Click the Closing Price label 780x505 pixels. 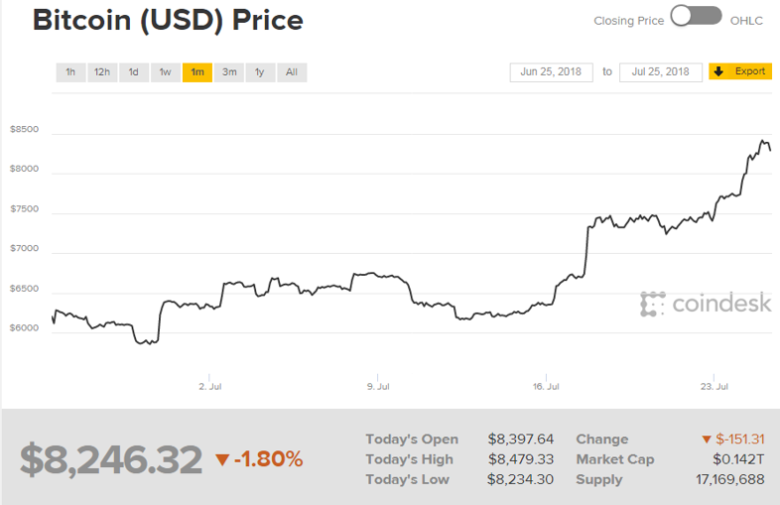(x=628, y=20)
